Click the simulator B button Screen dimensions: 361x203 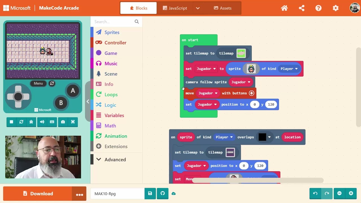coord(61,103)
